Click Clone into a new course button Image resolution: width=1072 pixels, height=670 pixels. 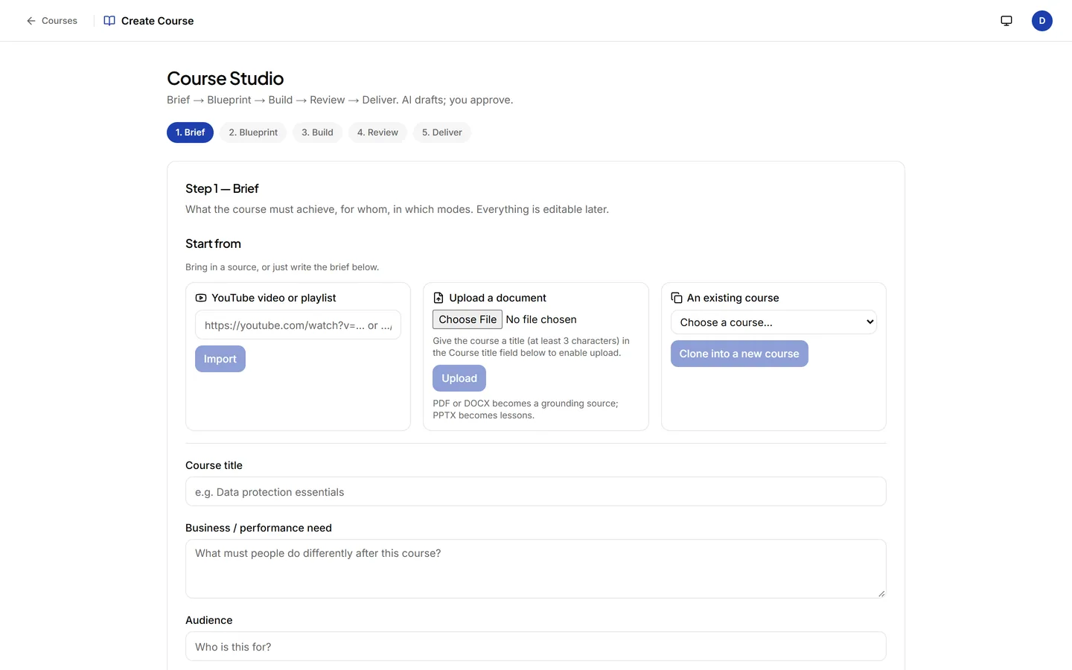(739, 354)
